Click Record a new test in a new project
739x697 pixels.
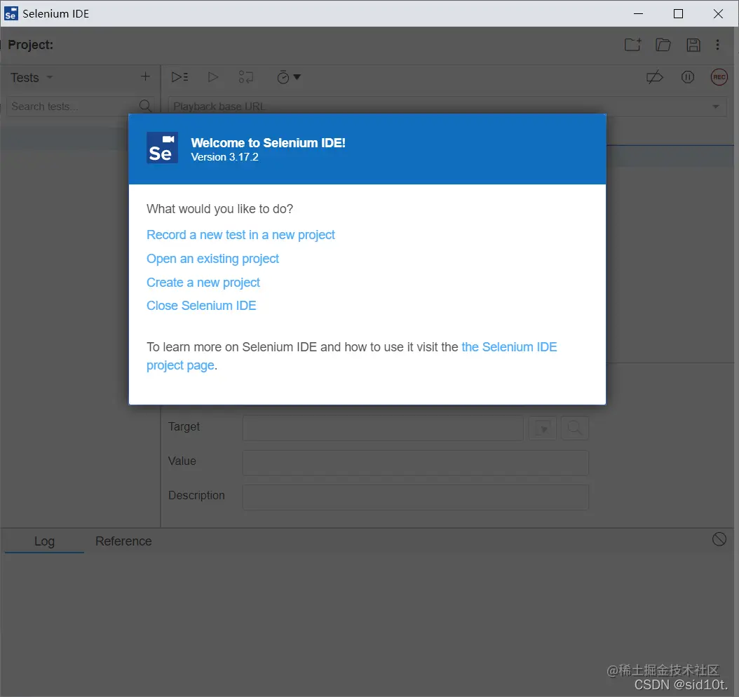(x=240, y=235)
